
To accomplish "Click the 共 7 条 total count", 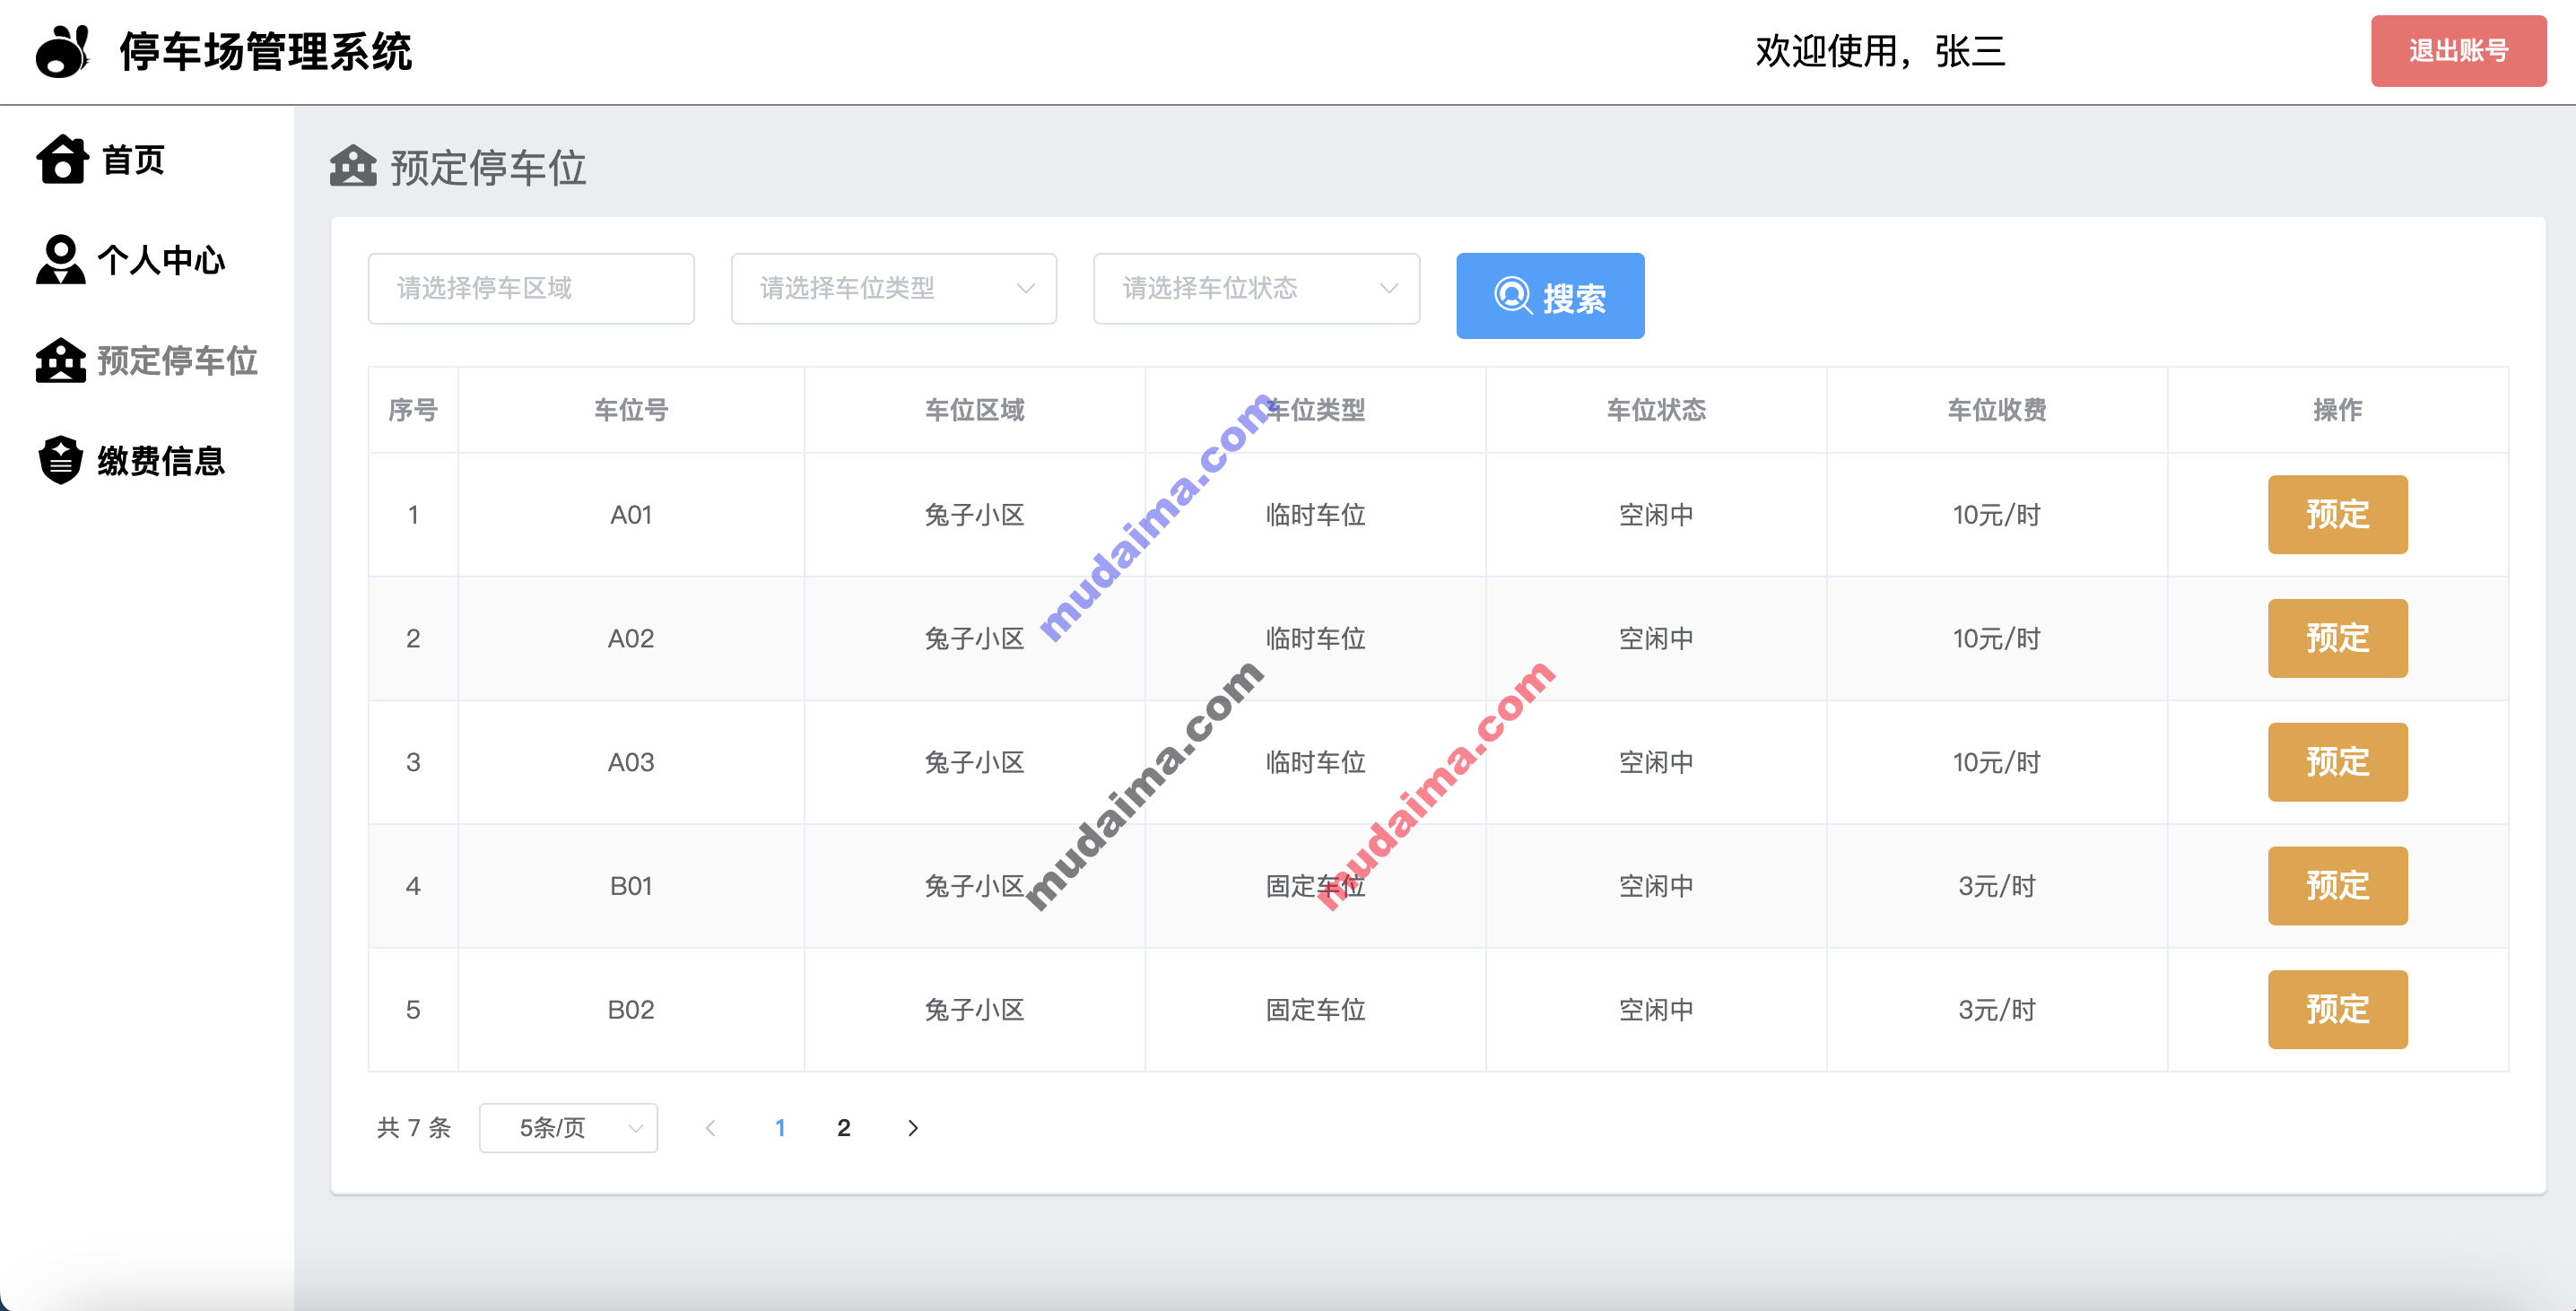I will click(x=414, y=1128).
